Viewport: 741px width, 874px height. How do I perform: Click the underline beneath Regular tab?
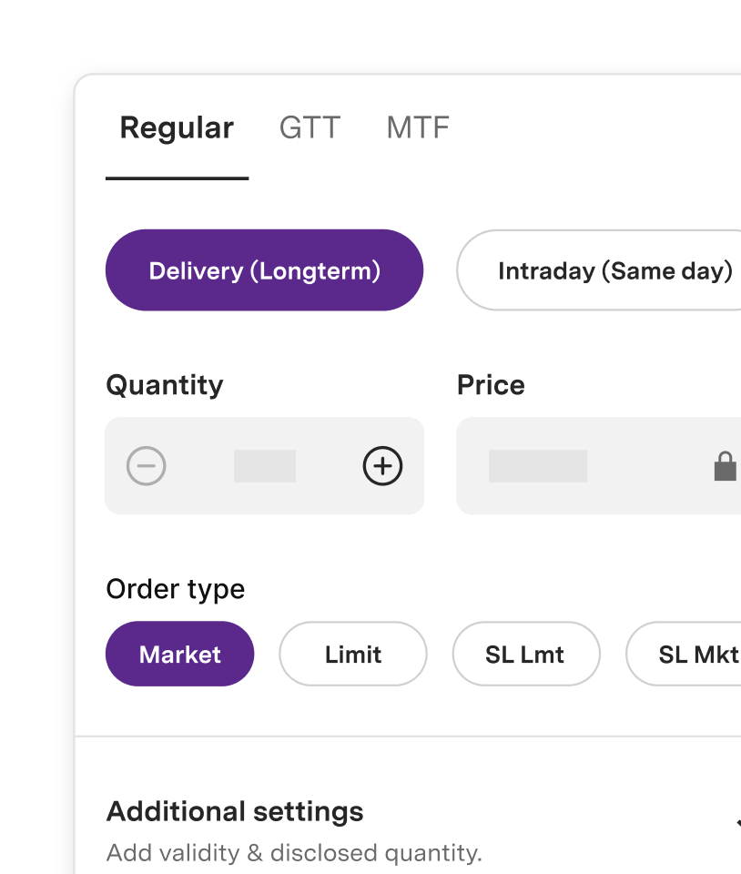177,178
